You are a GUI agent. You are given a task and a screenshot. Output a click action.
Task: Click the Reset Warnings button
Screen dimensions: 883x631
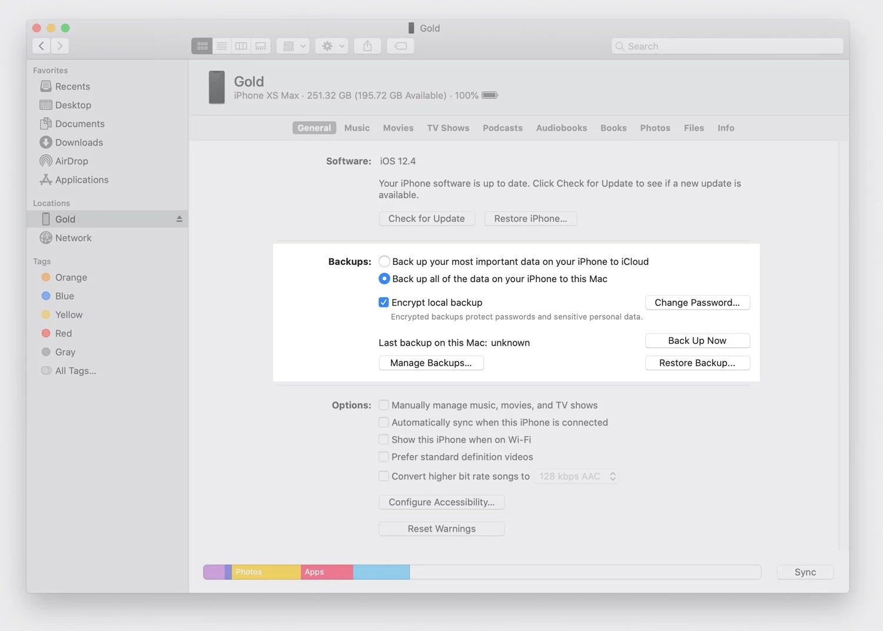pos(441,529)
